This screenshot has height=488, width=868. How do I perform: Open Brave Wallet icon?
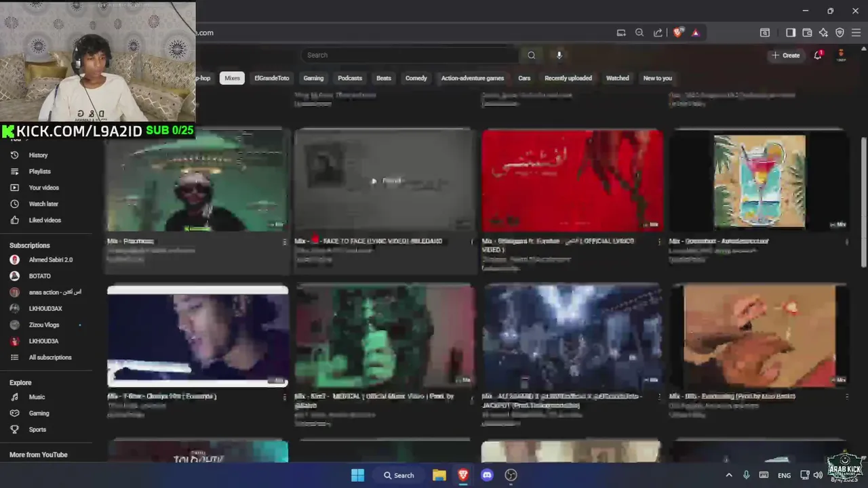pyautogui.click(x=807, y=33)
